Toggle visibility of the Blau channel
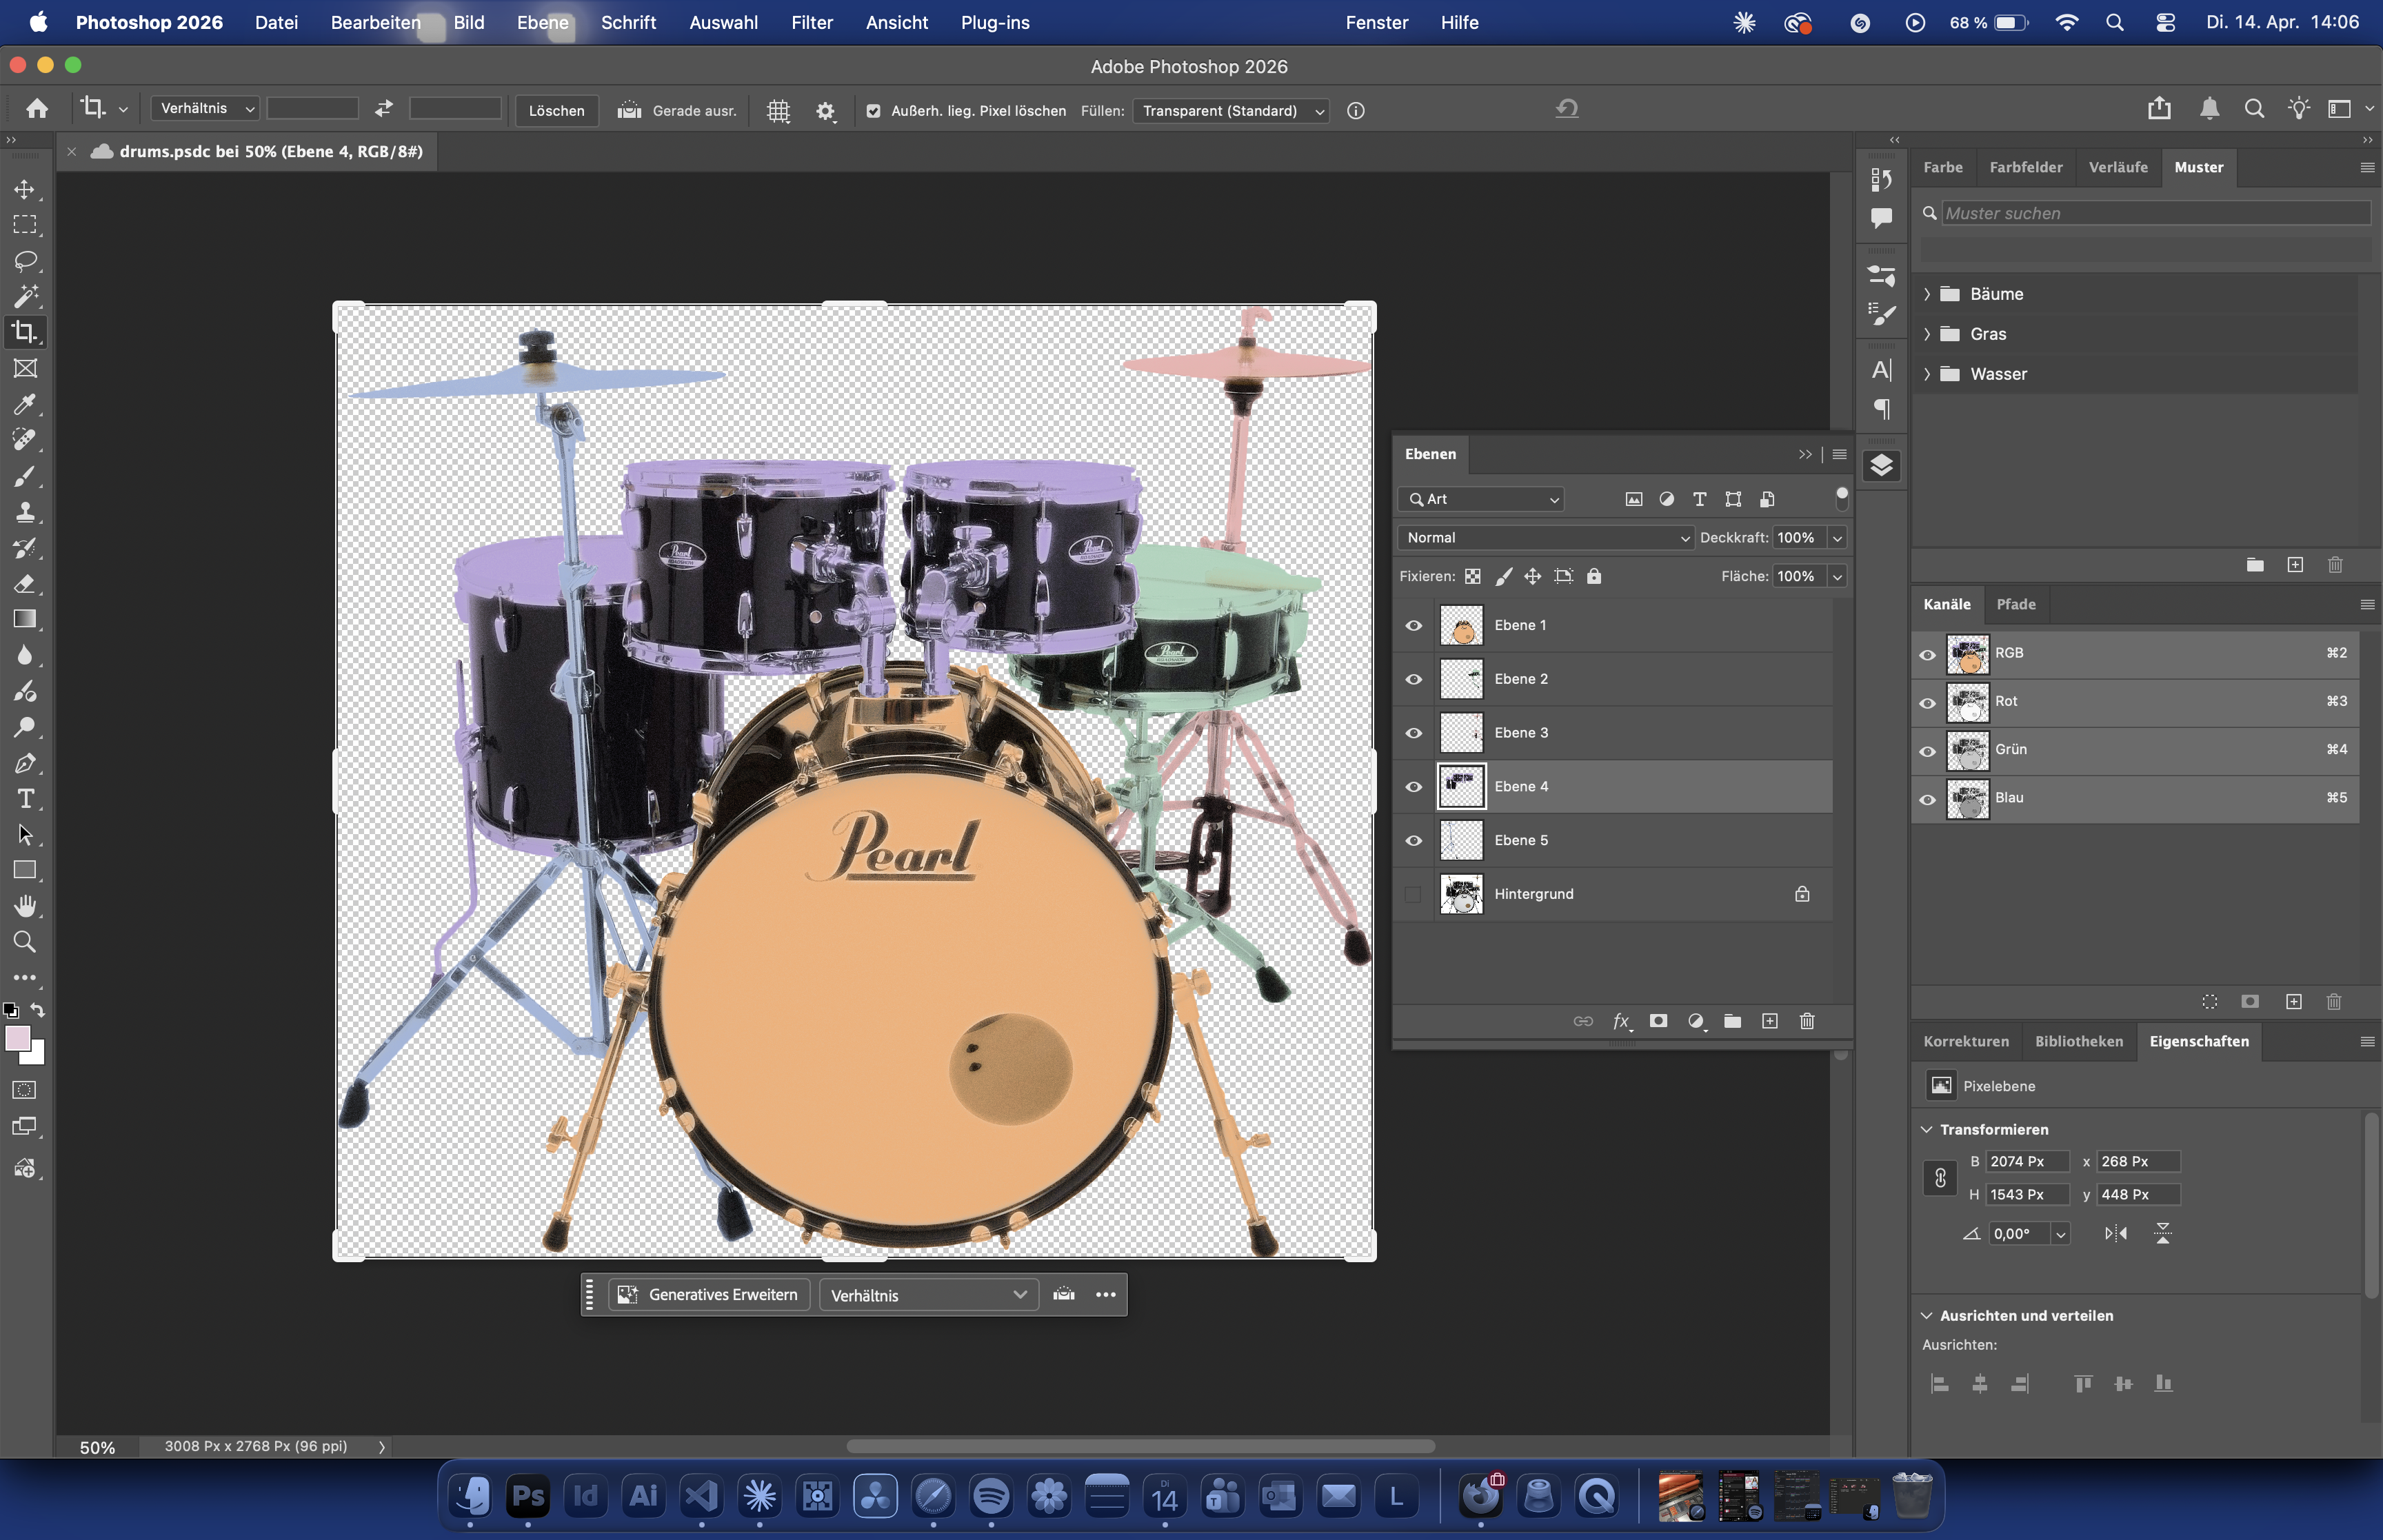 tap(1927, 799)
